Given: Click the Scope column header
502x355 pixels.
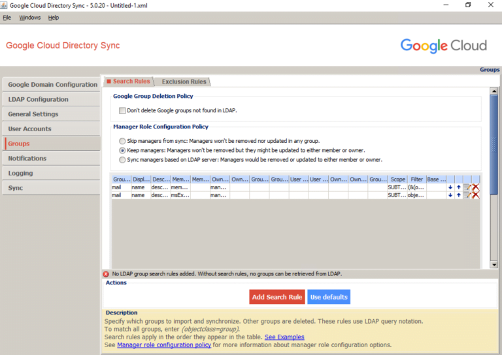Looking at the screenshot, I should click(397, 179).
